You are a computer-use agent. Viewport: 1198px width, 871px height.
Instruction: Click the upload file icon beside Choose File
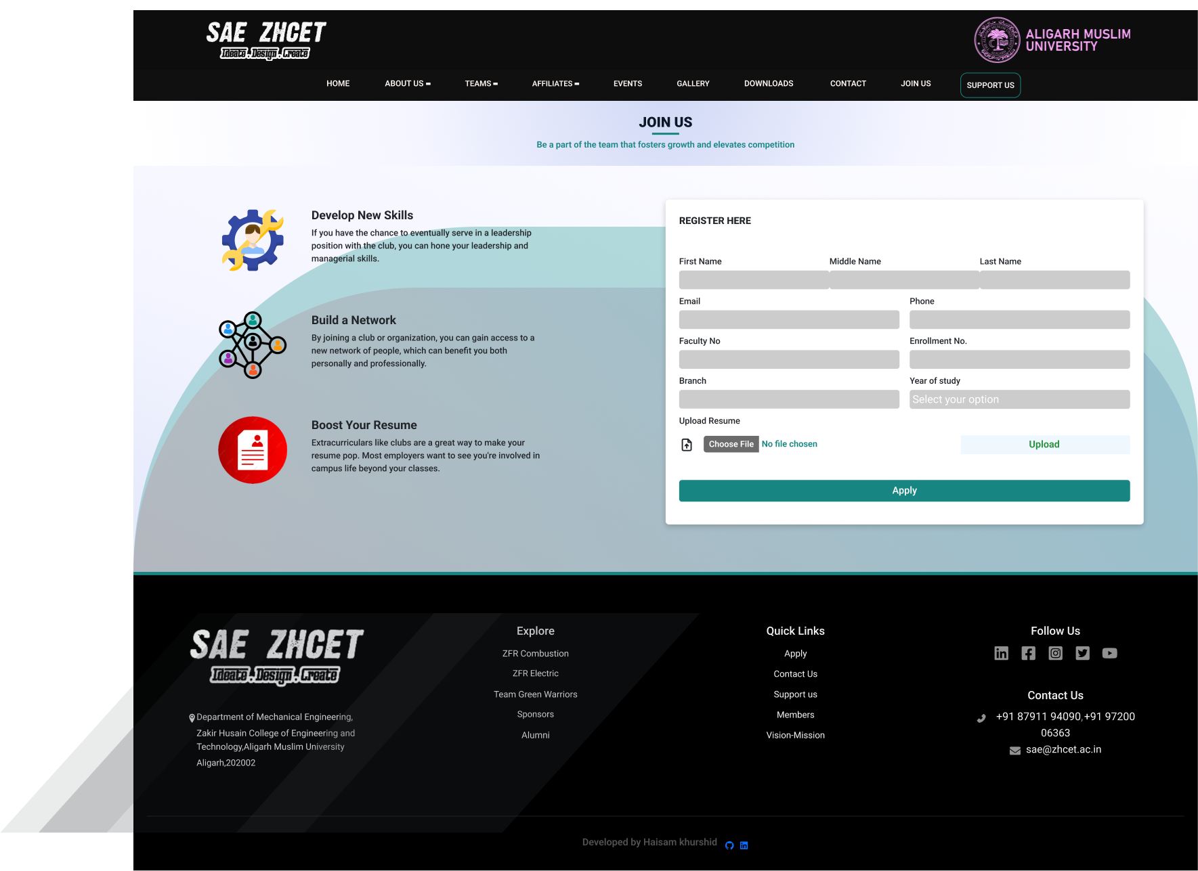pyautogui.click(x=687, y=445)
